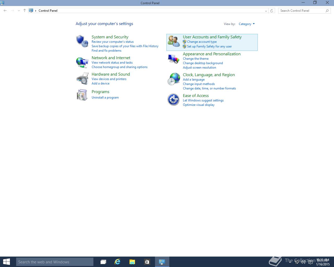This screenshot has height=267, width=334.
Task: Expand recent locations history dropdown
Action: [19, 11]
